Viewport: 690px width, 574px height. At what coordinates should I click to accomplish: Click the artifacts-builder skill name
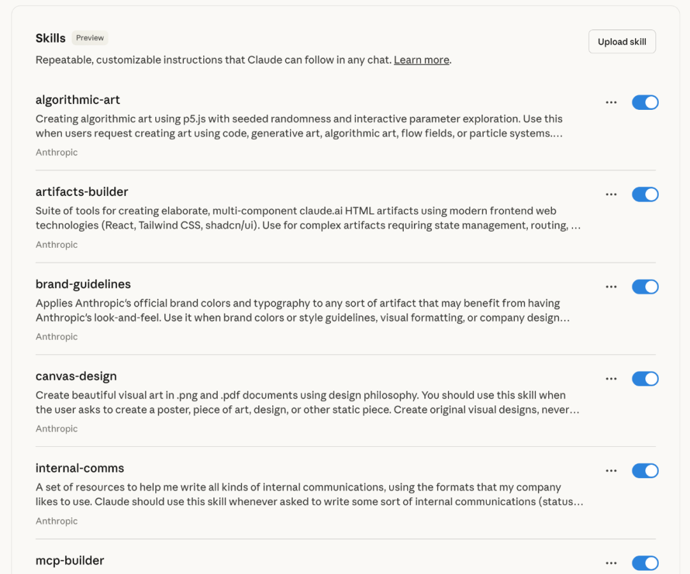pyautogui.click(x=82, y=192)
